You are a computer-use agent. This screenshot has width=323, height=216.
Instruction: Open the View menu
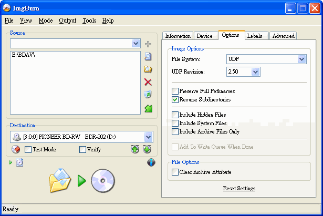coord(26,20)
